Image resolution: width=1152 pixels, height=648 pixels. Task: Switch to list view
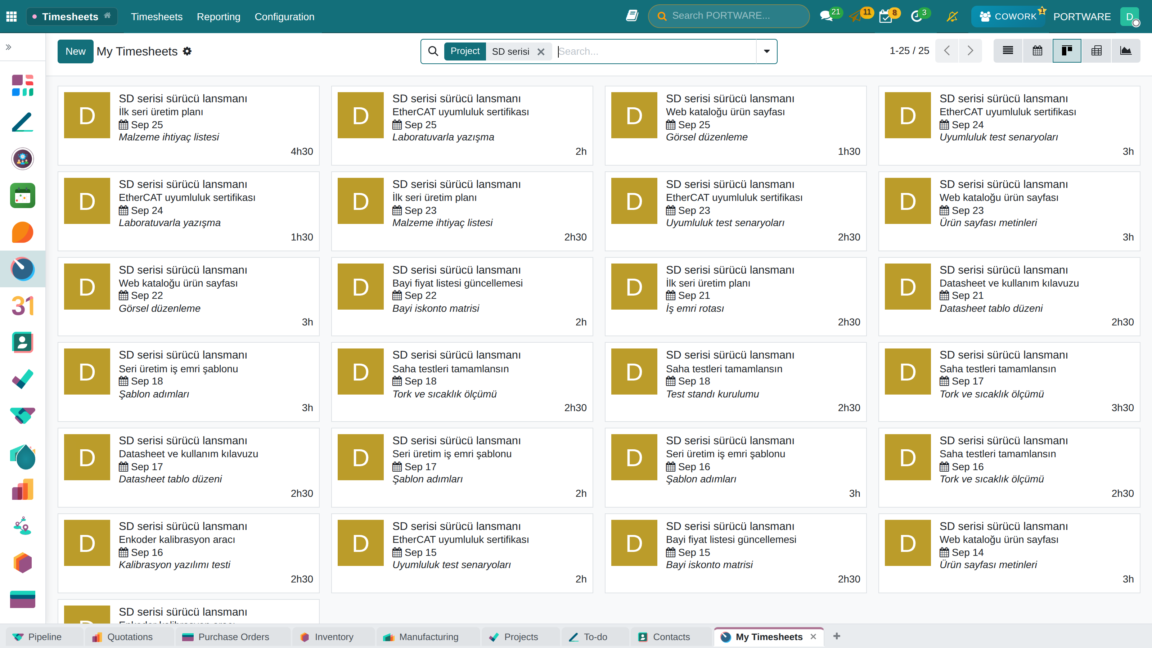(x=1008, y=50)
